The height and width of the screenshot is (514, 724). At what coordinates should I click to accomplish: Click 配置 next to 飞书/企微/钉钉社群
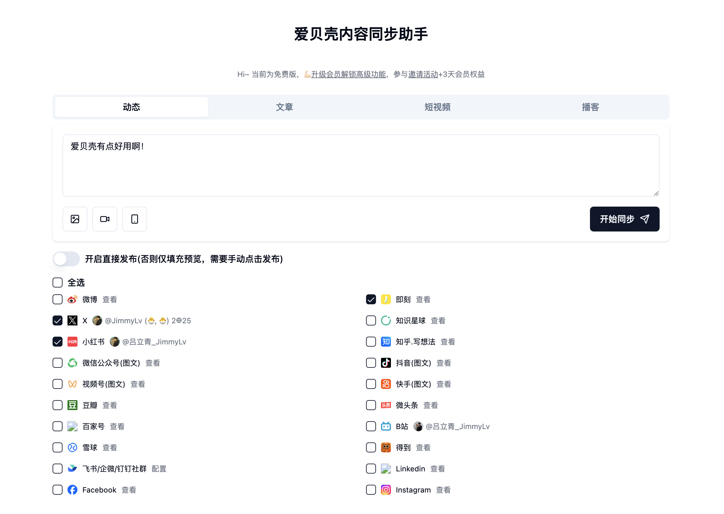tap(159, 469)
